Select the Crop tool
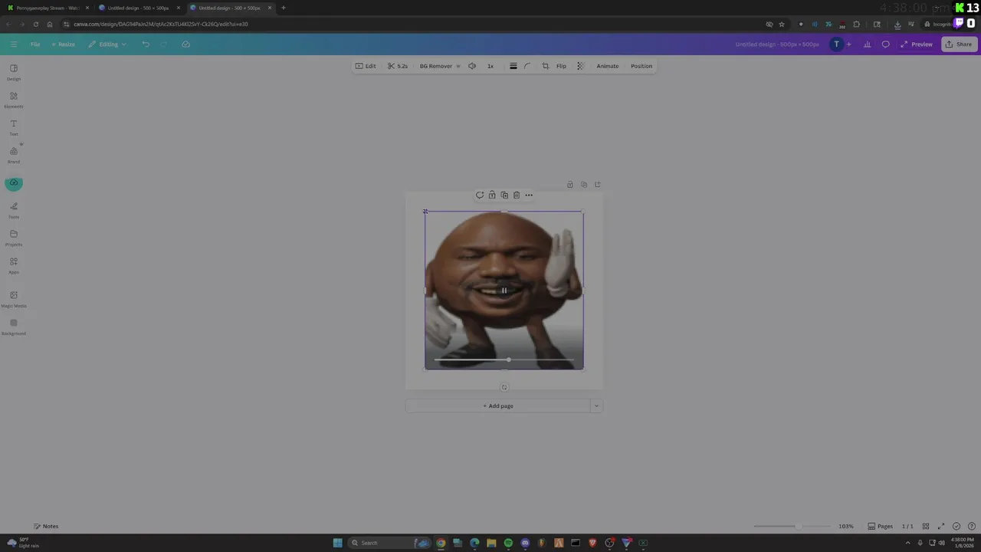The image size is (981, 552). [x=546, y=66]
